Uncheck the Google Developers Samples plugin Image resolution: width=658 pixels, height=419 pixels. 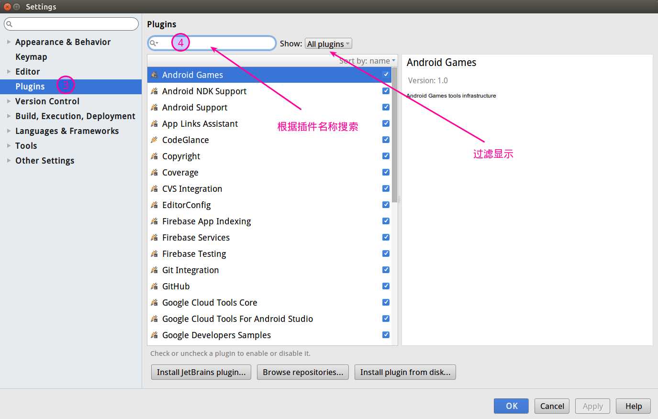(386, 334)
